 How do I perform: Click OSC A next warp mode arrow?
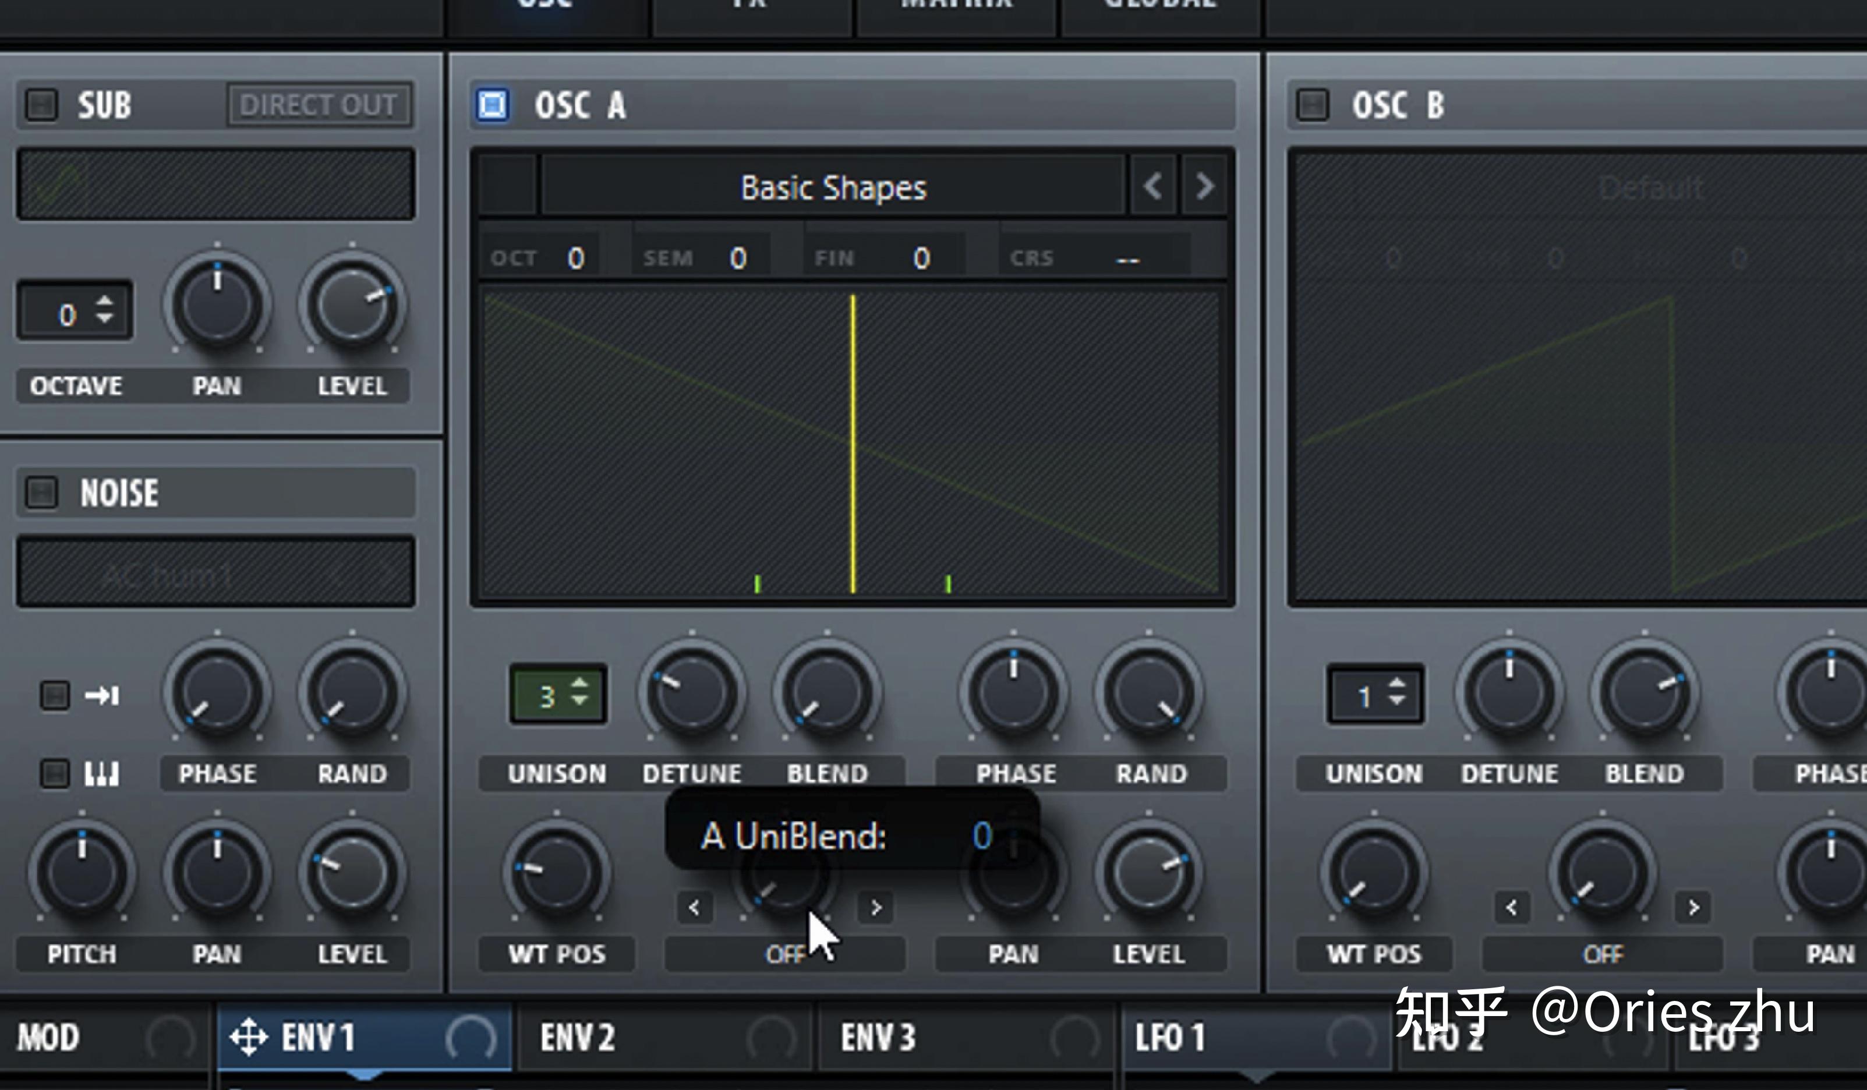[876, 908]
